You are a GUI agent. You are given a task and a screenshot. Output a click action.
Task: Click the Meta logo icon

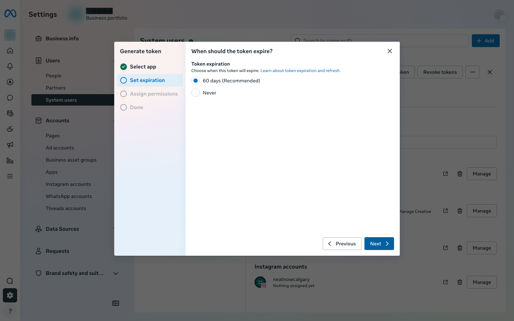click(x=10, y=14)
